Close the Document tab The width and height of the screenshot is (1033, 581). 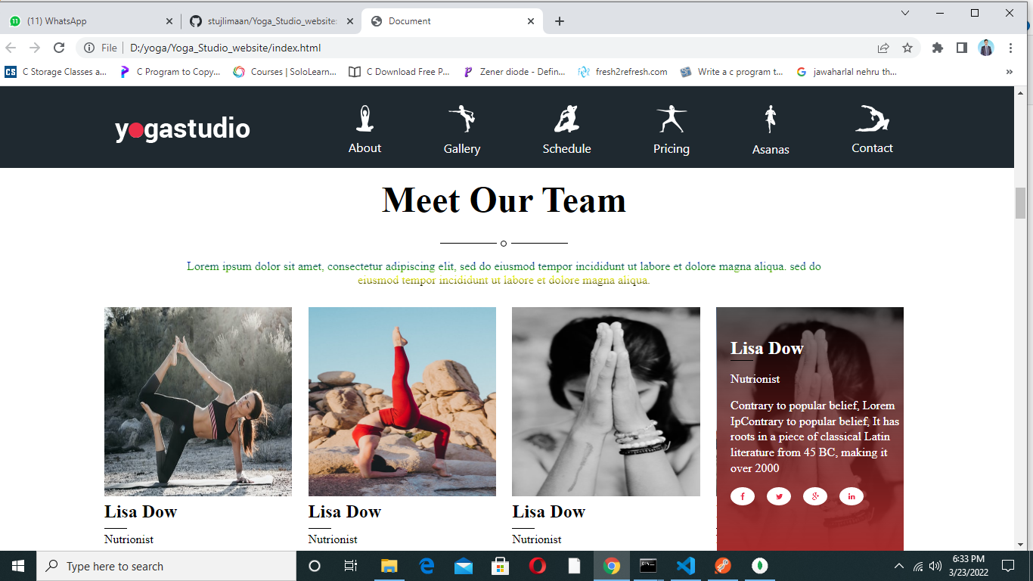pyautogui.click(x=531, y=21)
